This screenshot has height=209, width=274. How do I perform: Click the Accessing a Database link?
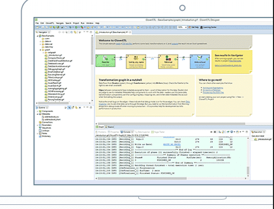[x=211, y=90]
